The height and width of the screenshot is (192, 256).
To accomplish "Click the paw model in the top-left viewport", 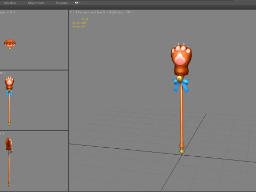I will point(10,44).
